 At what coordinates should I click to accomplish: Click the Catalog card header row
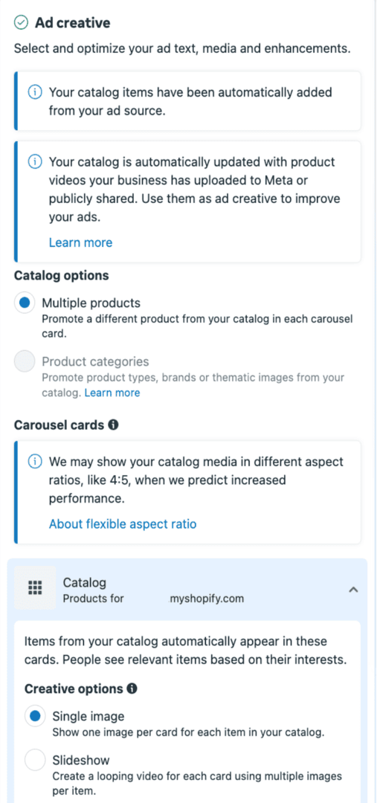click(x=187, y=588)
